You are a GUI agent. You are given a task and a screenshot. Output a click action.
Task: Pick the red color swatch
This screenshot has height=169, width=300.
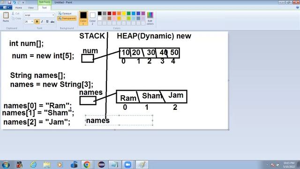[114, 13]
